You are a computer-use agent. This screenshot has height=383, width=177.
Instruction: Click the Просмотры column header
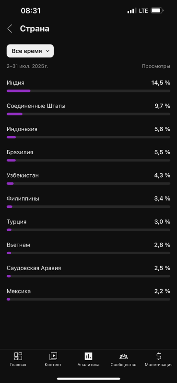[x=156, y=66]
